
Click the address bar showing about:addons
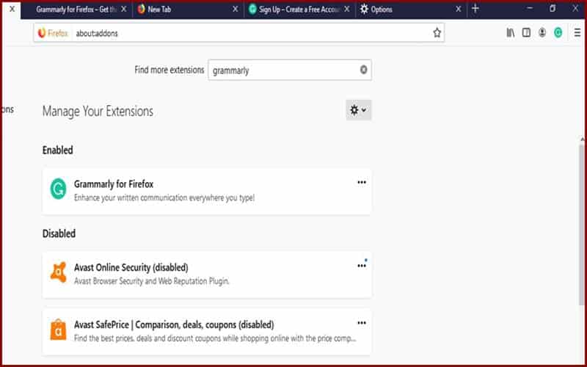pyautogui.click(x=239, y=33)
